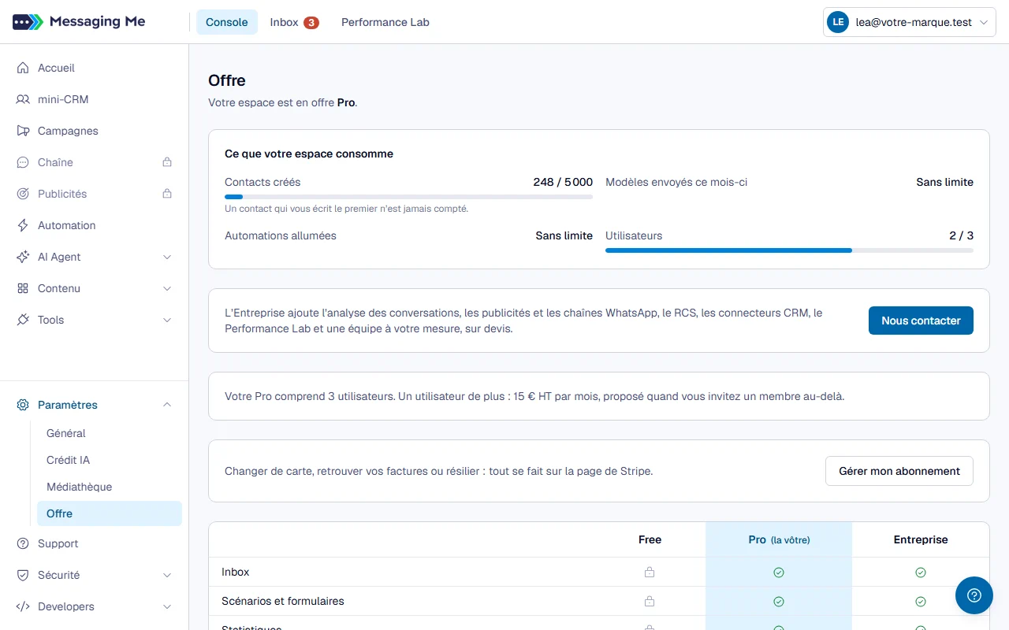Click the Utilisateurs usage progress bar
The width and height of the screenshot is (1009, 630).
(789, 250)
